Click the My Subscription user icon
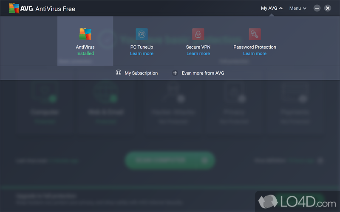Image resolution: width=340 pixels, height=212 pixels. 119,73
